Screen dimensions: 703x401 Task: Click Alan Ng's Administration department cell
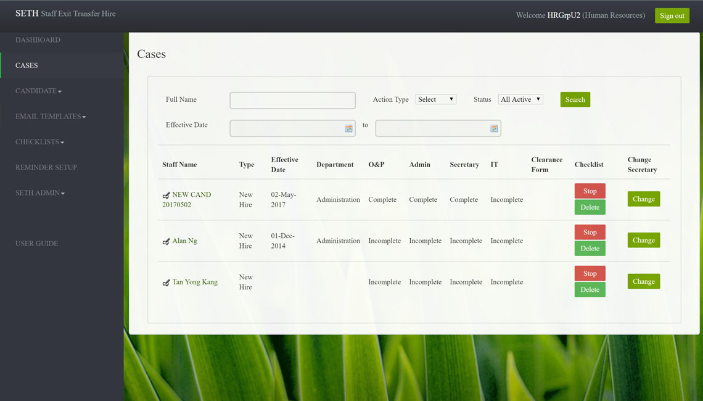tap(338, 241)
